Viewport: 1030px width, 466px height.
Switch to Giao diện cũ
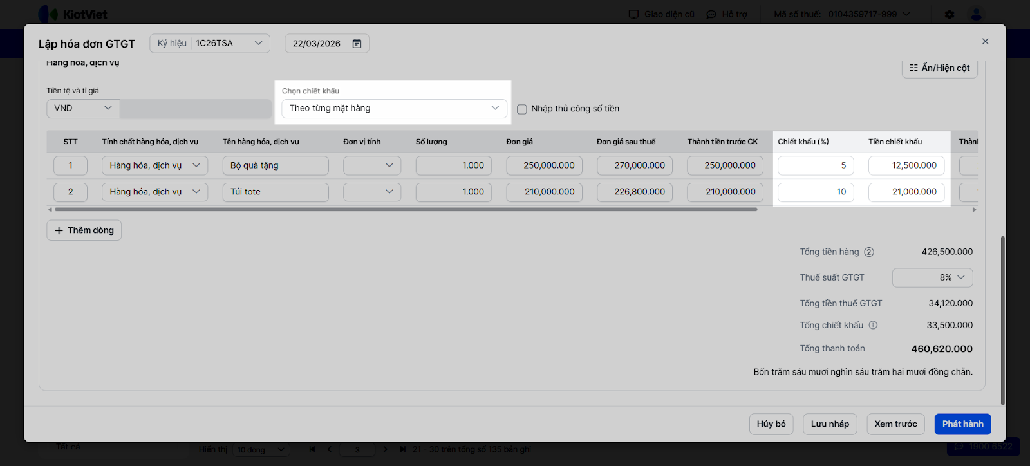(x=662, y=14)
